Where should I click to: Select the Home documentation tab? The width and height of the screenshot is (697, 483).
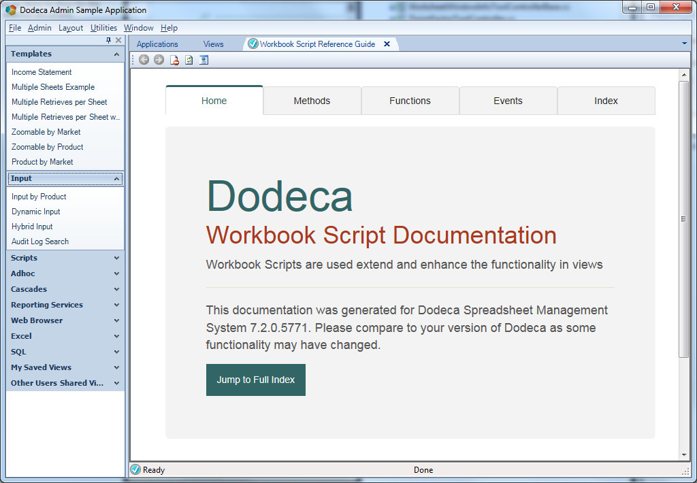(x=214, y=101)
